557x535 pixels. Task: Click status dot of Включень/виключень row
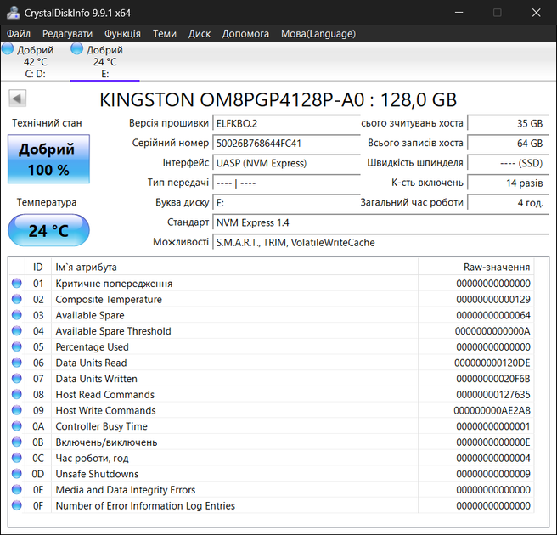click(x=17, y=442)
